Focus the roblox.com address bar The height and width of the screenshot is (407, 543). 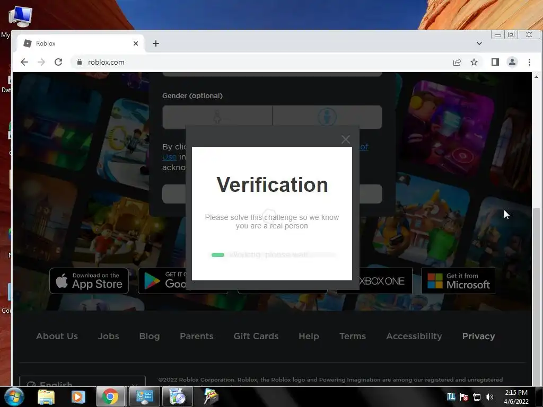[260, 62]
